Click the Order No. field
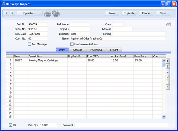Image resolution: width=178 pixels, height=131 pixels. point(37,29)
